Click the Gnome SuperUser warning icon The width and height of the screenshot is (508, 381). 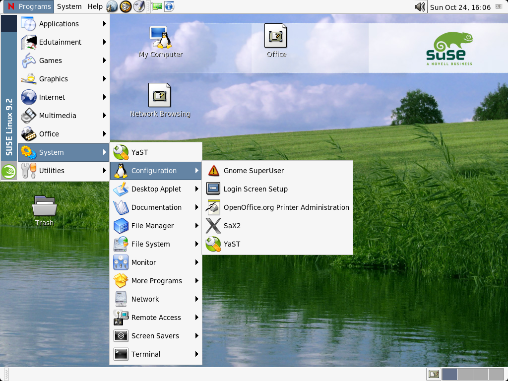(213, 171)
